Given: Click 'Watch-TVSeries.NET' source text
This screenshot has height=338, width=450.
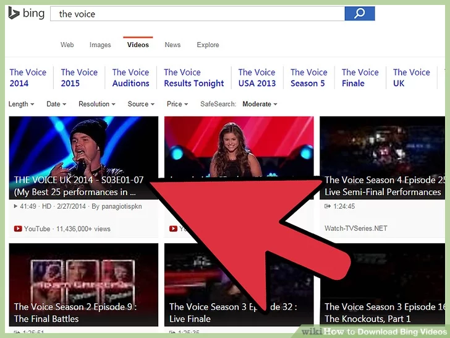Looking at the screenshot, I should [x=356, y=228].
